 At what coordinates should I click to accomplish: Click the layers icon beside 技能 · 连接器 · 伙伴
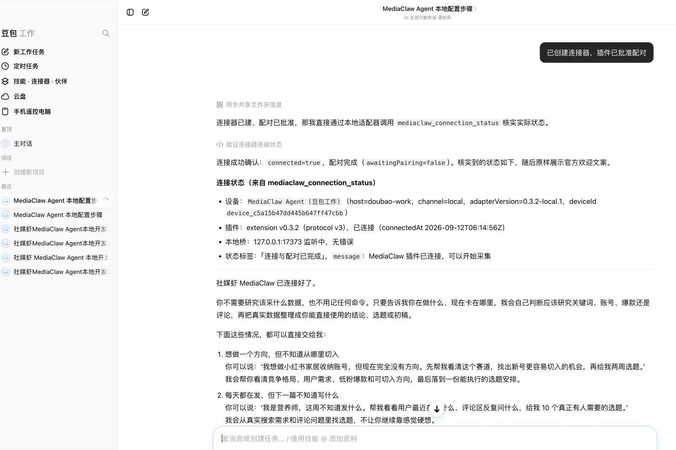point(5,81)
